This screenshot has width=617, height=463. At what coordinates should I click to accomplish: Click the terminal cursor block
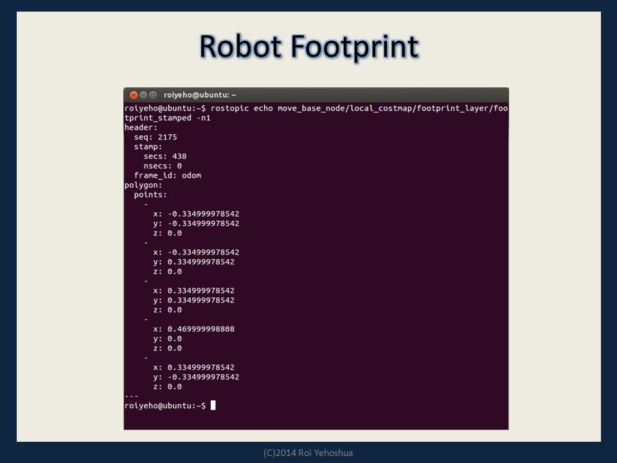tap(213, 405)
